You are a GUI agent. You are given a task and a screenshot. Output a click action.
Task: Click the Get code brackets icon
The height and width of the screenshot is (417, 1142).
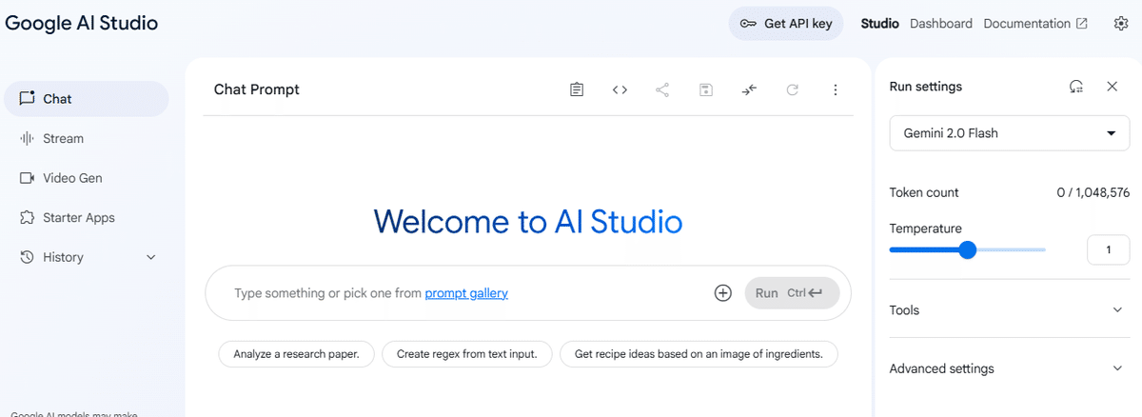pyautogui.click(x=620, y=89)
